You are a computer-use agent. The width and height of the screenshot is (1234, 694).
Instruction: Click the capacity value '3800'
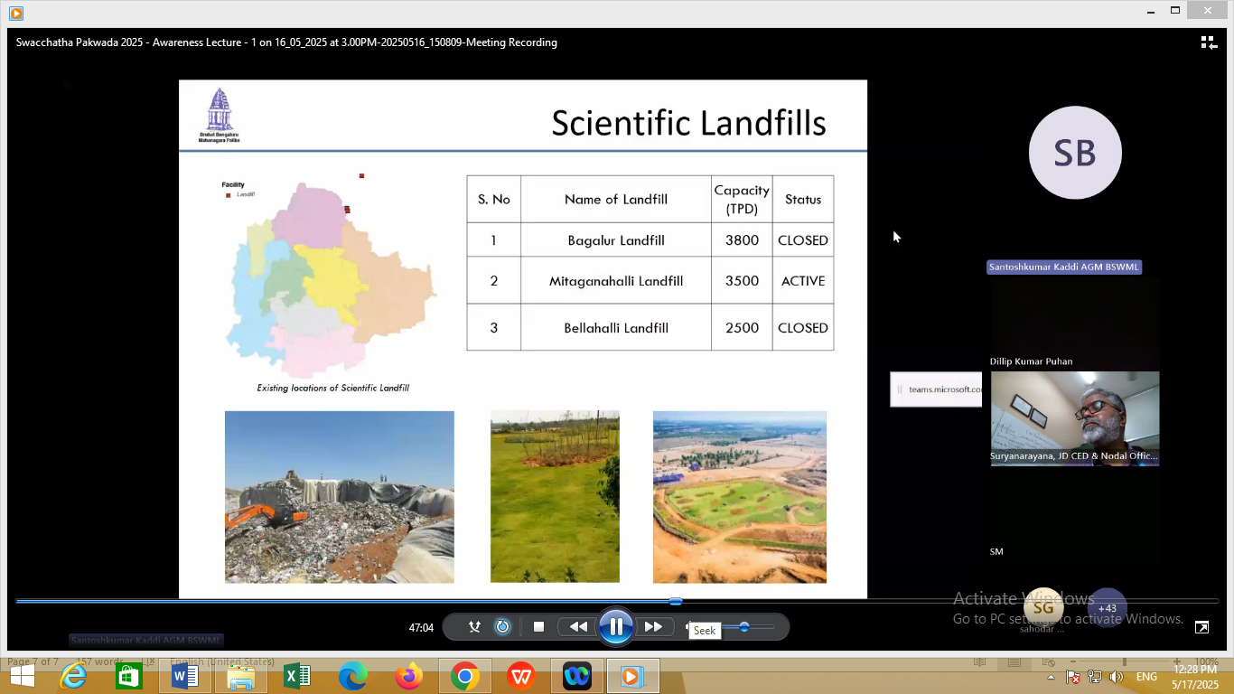tap(742, 240)
